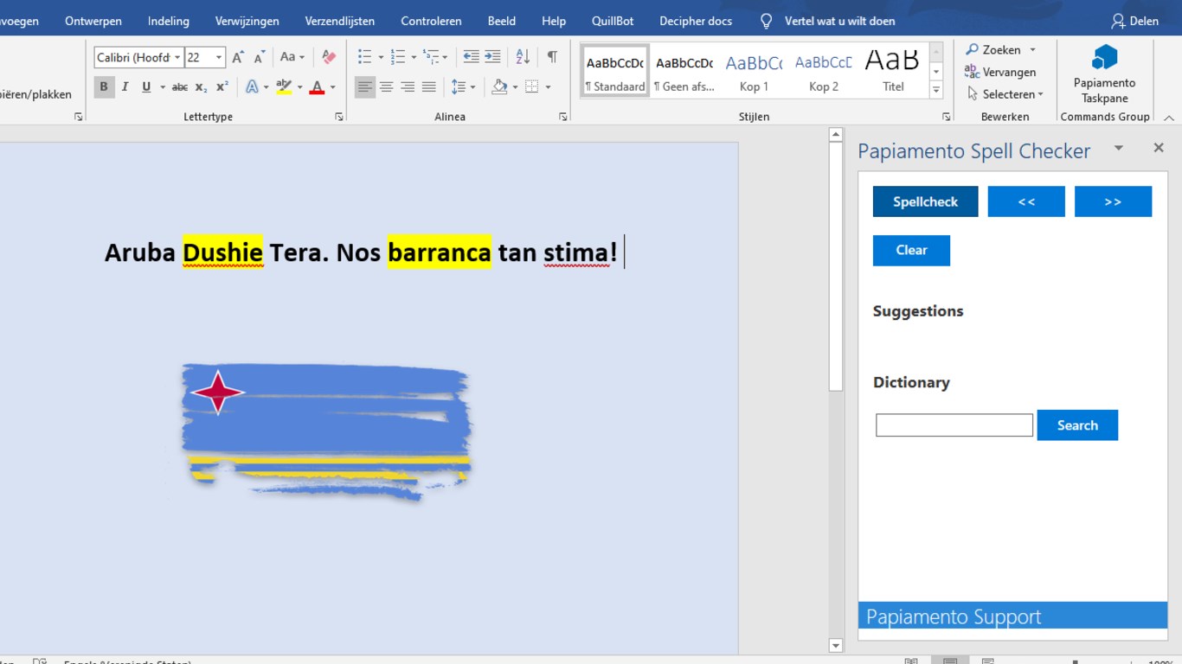Image resolution: width=1182 pixels, height=664 pixels.
Task: Open the font size dropdown
Action: (219, 58)
